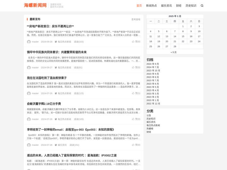This screenshot has width=227, height=170.
Task: Open article 星海迷航：IPX002之谜
Action: [x=72, y=156]
